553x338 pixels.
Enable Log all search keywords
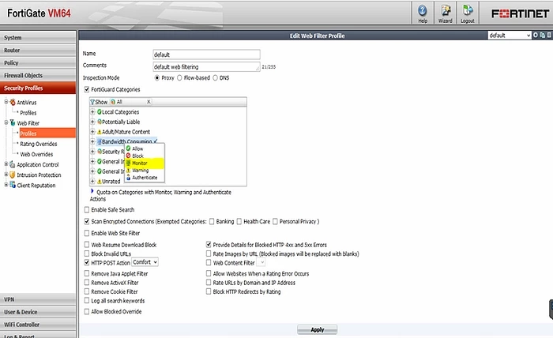[87, 301]
